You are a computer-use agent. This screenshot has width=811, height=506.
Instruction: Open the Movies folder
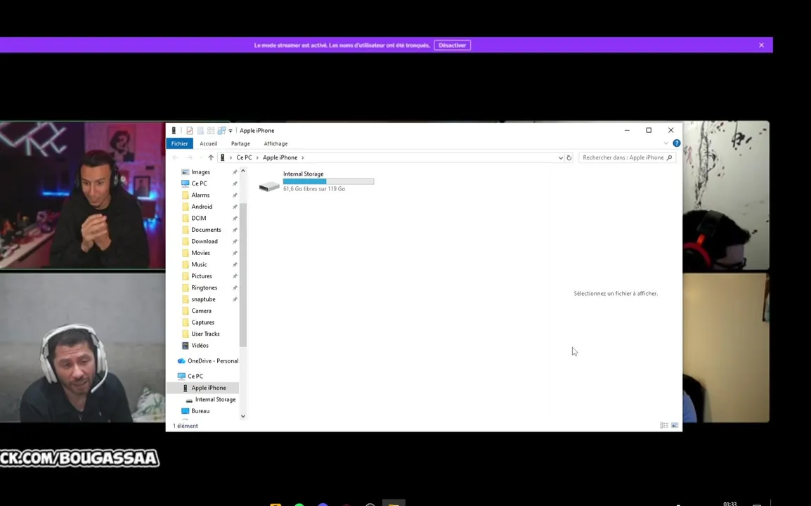(201, 253)
